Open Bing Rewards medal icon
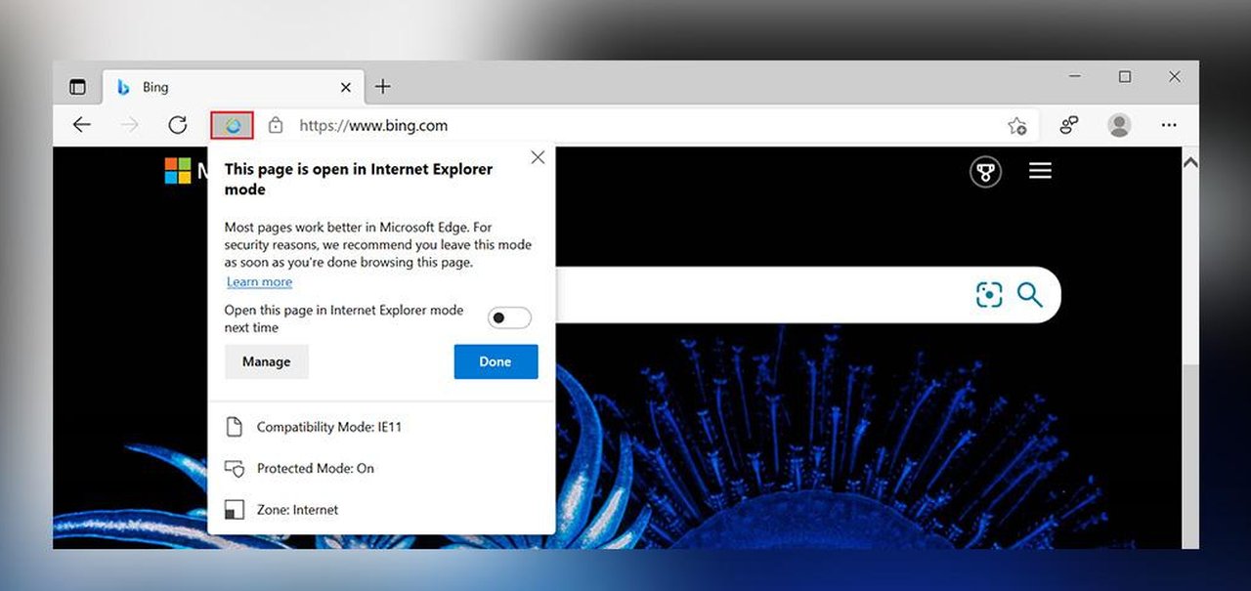This screenshot has width=1251, height=591. coord(985,172)
